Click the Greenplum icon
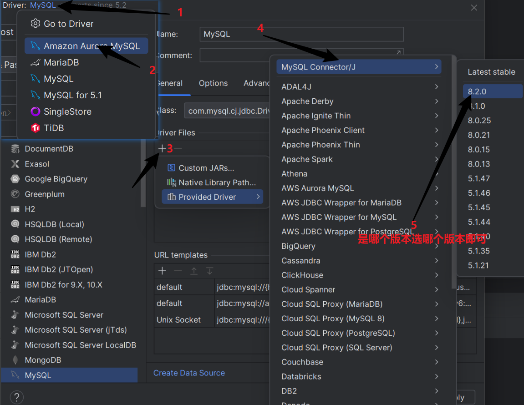Screen dimensions: 524x405 tap(15, 194)
